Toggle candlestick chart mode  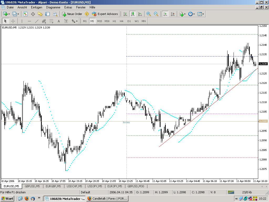tap(133, 14)
